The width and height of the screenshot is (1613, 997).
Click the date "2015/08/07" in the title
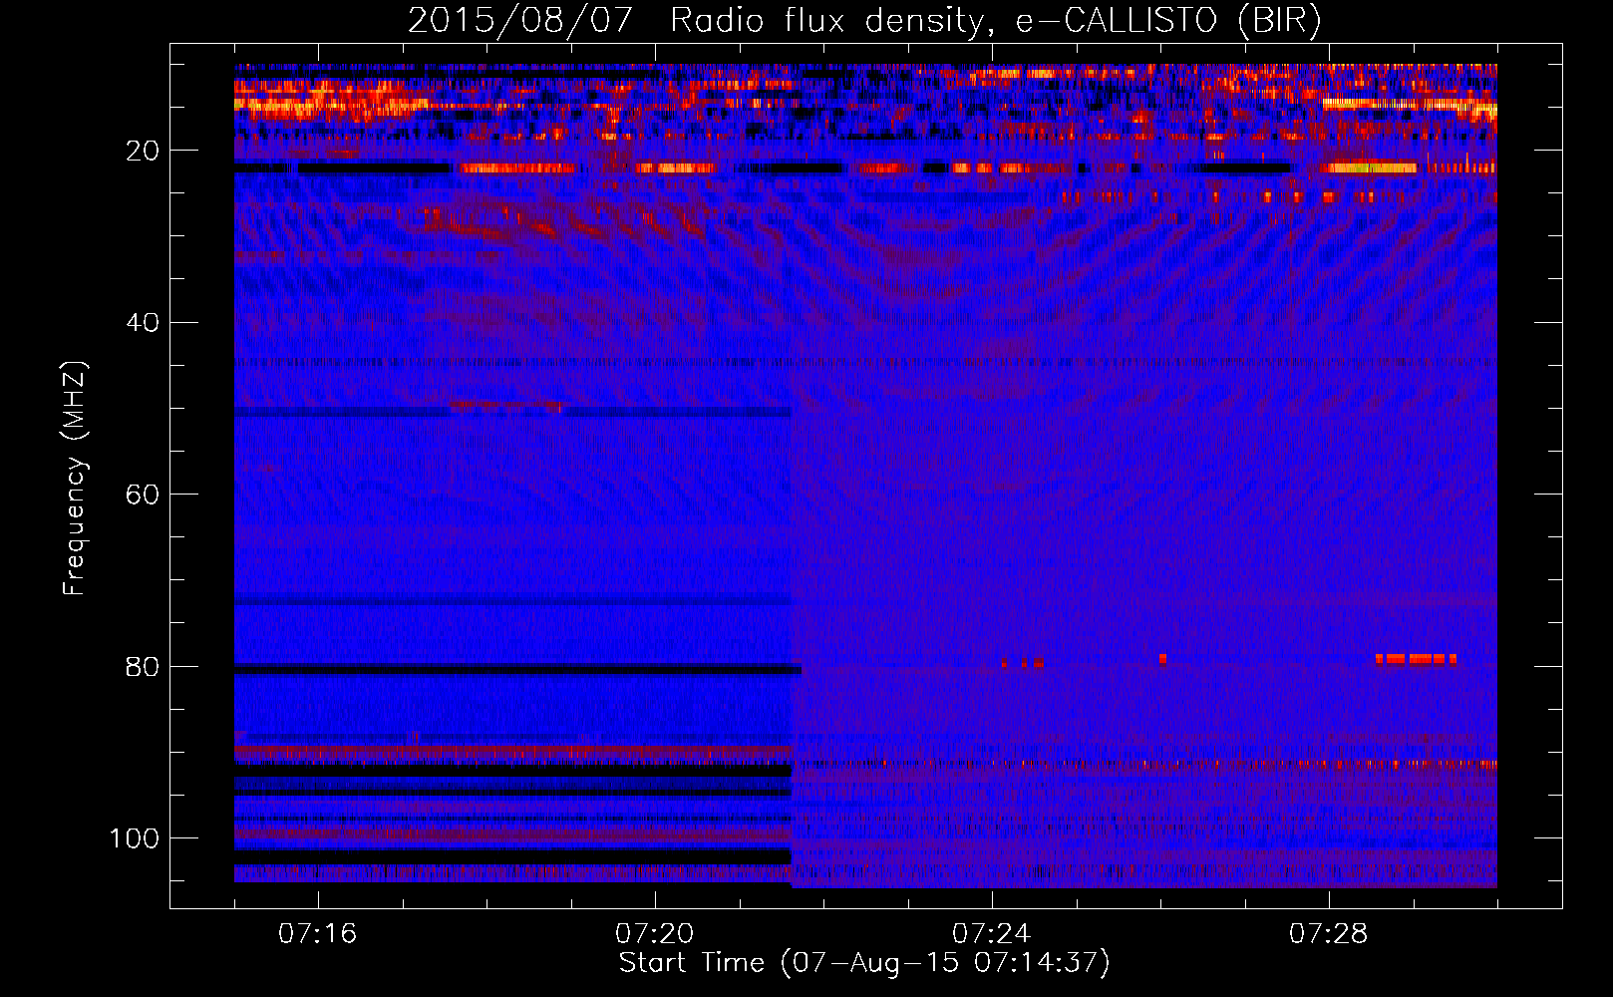tap(520, 20)
